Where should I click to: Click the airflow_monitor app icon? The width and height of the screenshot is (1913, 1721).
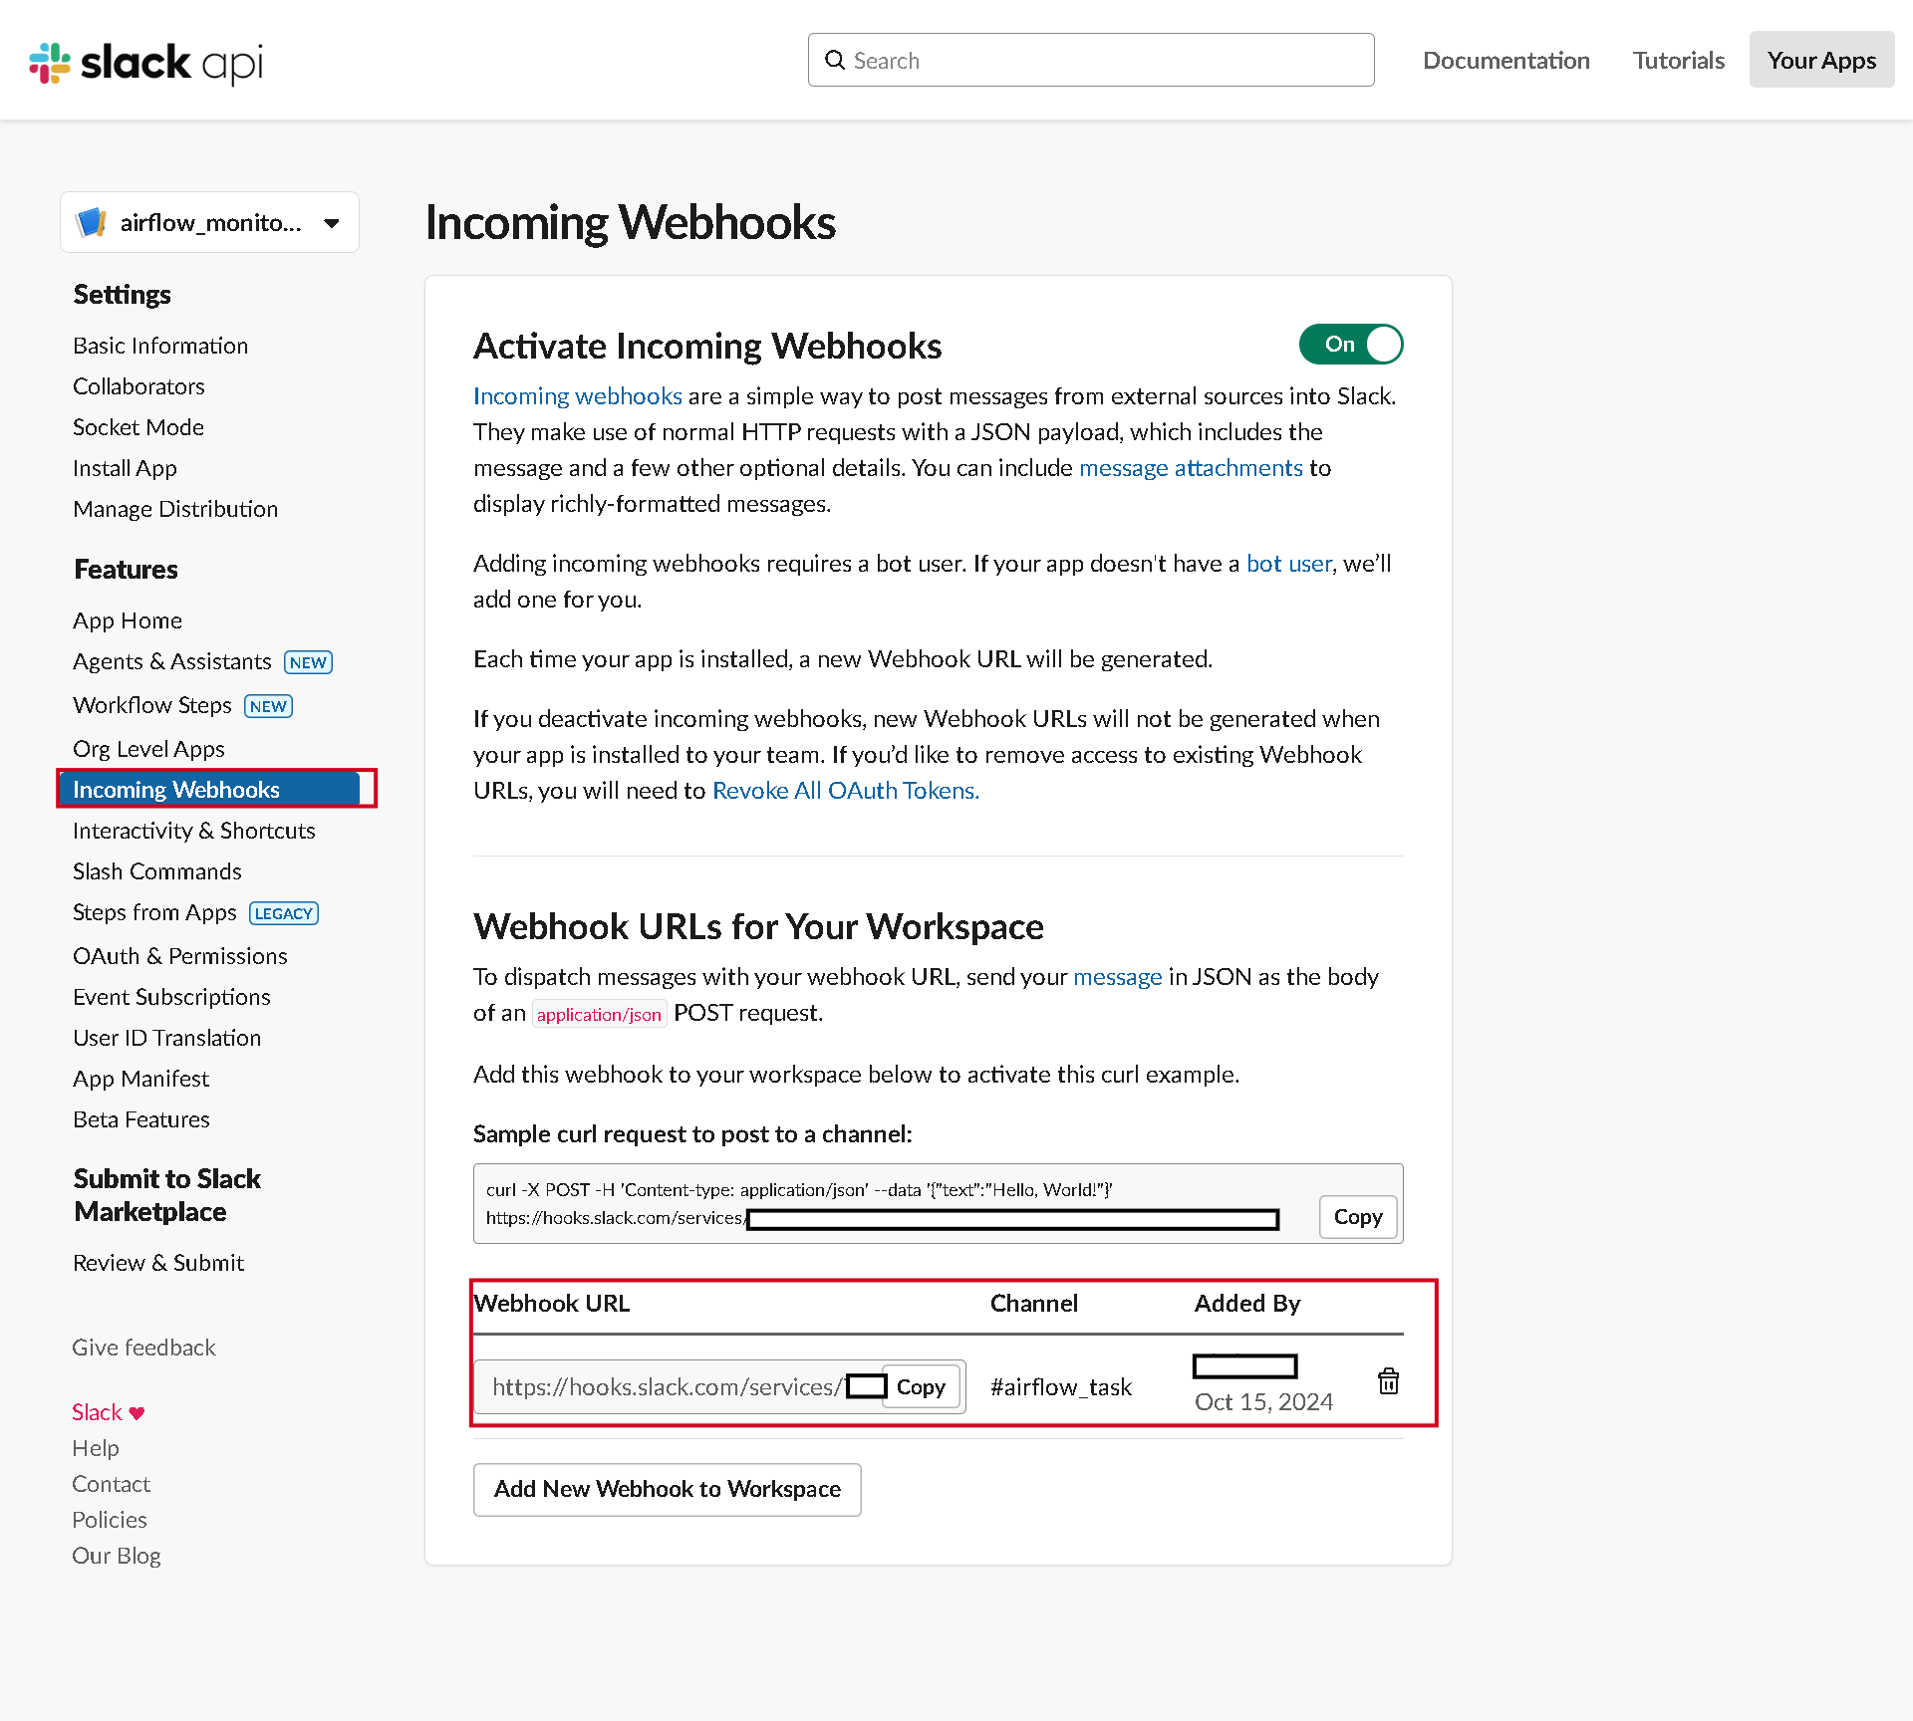click(92, 222)
